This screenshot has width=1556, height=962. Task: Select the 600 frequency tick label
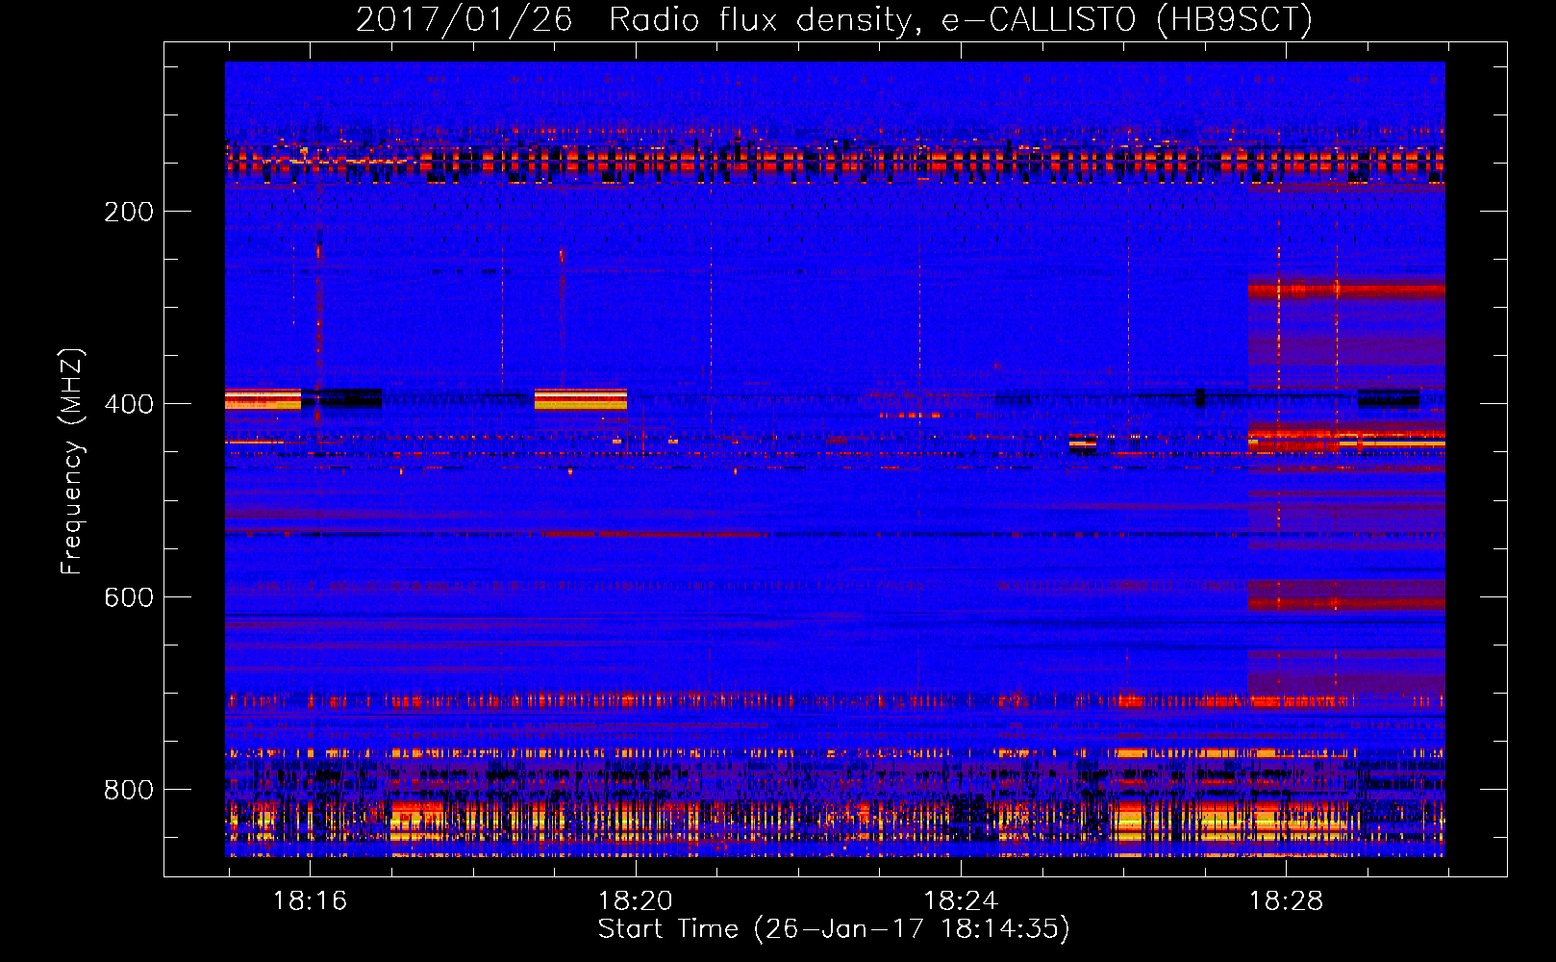pos(129,597)
